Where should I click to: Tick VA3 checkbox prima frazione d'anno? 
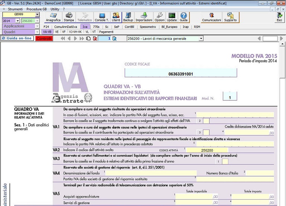pos(225,161)
